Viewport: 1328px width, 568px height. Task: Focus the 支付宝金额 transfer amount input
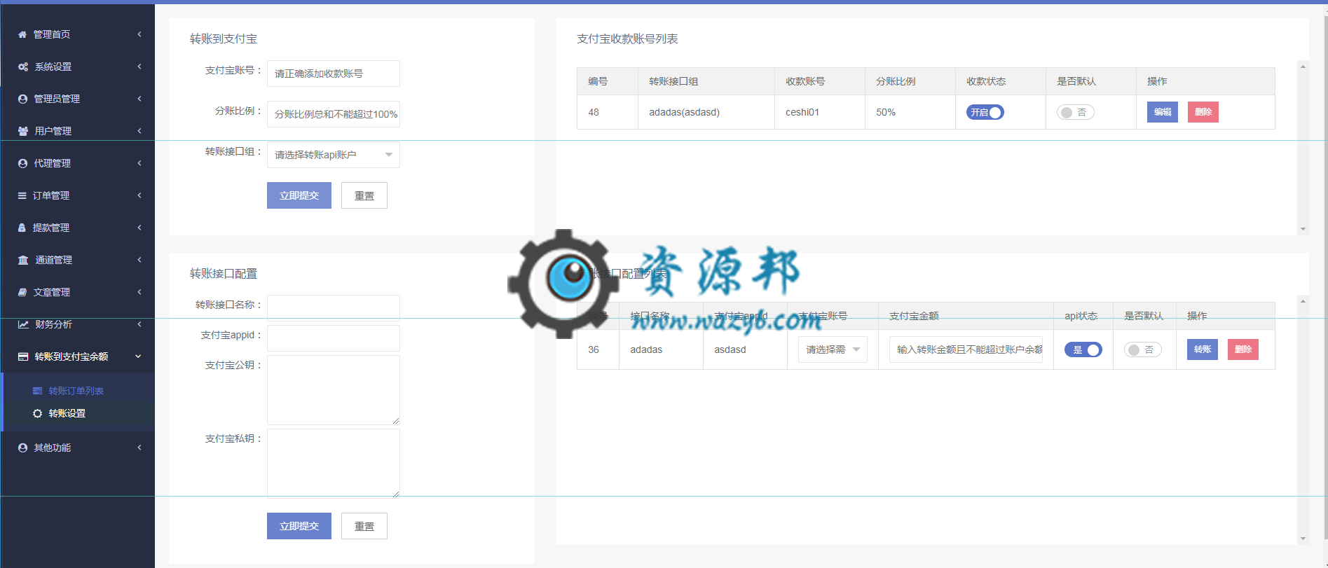point(966,349)
